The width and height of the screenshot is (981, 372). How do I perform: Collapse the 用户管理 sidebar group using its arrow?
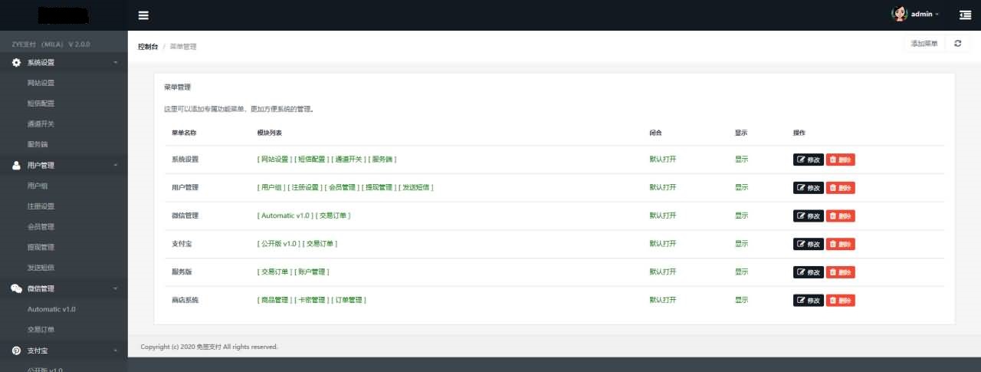pos(116,165)
